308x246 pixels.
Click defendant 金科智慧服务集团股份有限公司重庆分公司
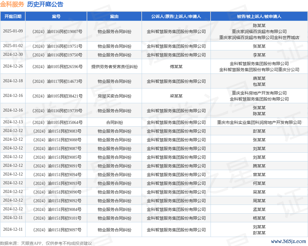click(x=259, y=70)
